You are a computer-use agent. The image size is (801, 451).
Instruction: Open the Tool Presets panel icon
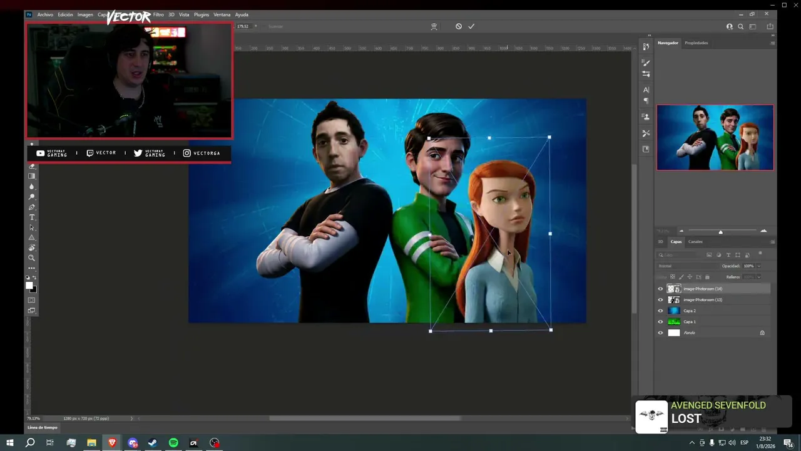pyautogui.click(x=646, y=133)
